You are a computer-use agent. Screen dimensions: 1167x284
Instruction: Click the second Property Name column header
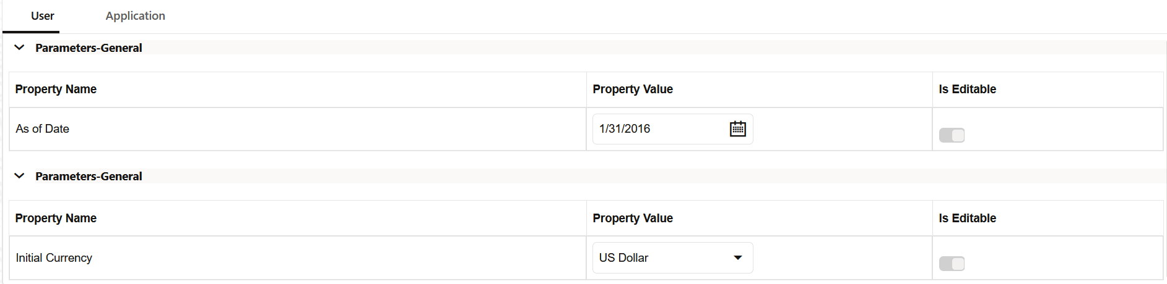click(56, 218)
